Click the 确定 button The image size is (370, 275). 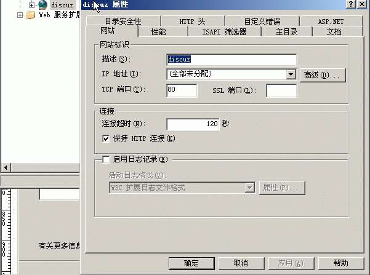click(x=191, y=263)
